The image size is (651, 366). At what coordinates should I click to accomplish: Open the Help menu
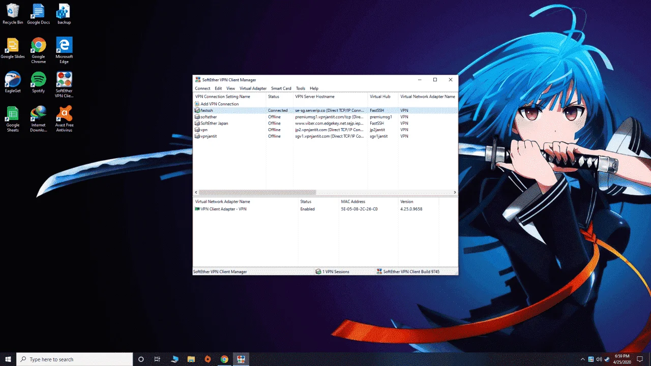pos(314,88)
